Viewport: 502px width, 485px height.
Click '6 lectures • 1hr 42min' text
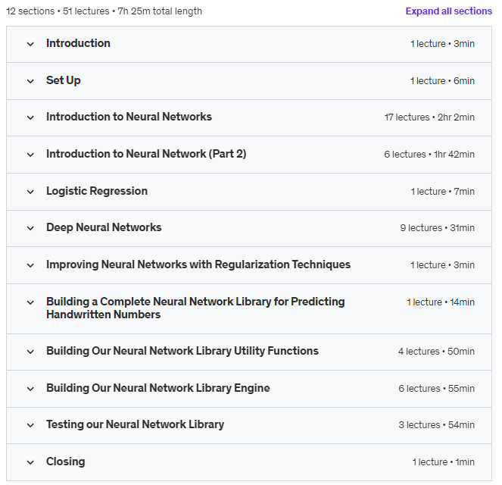[x=429, y=155]
